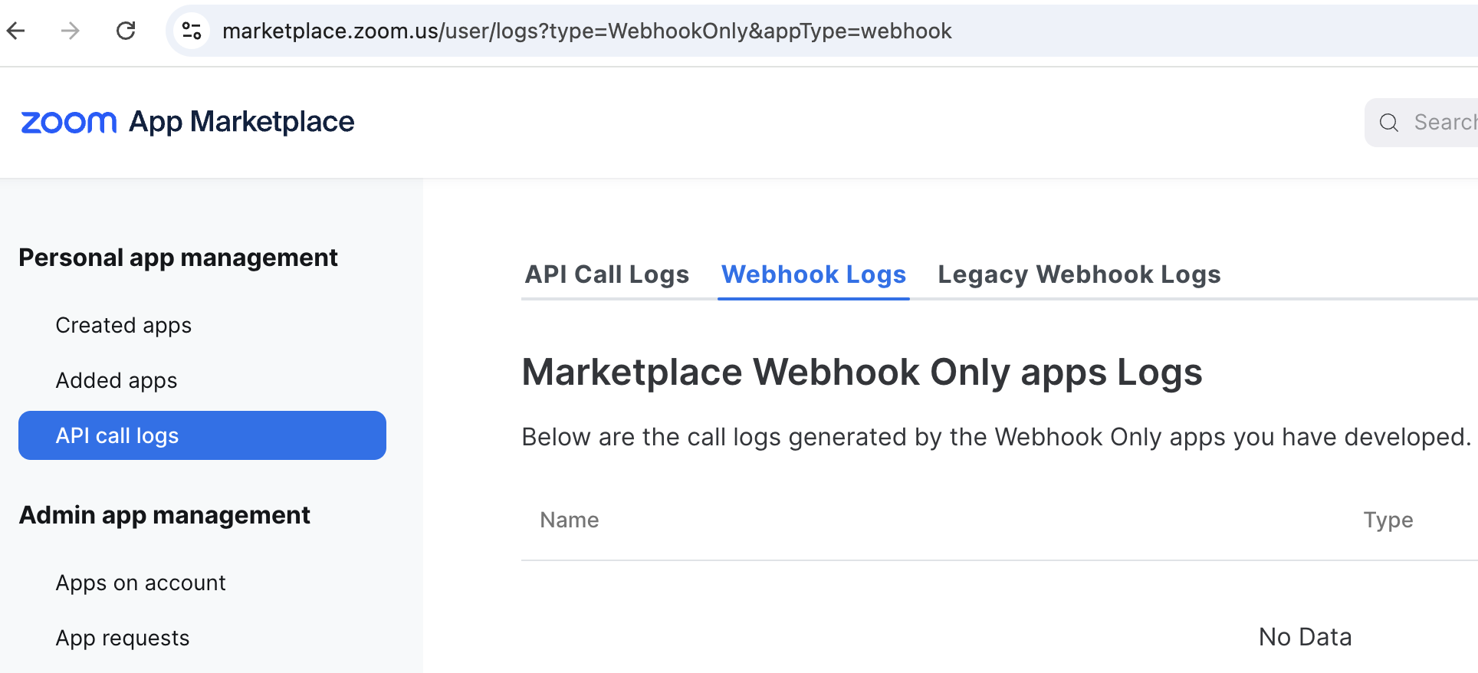Go to Added apps page
Viewport: 1478px width, 673px height.
pyautogui.click(x=117, y=380)
